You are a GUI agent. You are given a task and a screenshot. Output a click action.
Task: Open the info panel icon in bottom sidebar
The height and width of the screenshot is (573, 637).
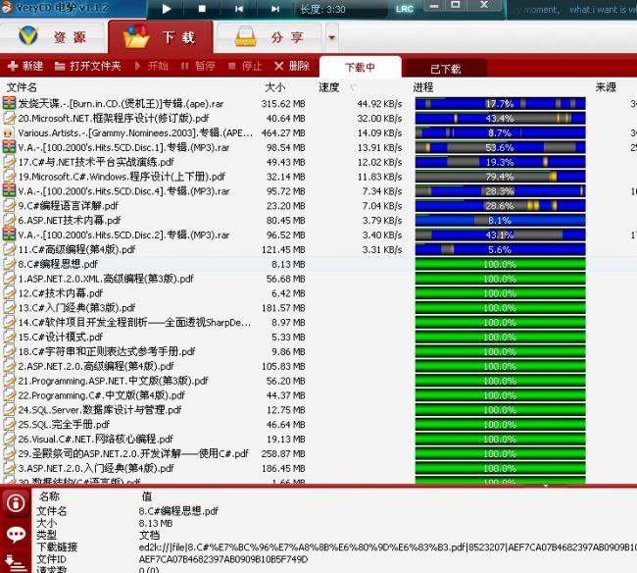(16, 503)
